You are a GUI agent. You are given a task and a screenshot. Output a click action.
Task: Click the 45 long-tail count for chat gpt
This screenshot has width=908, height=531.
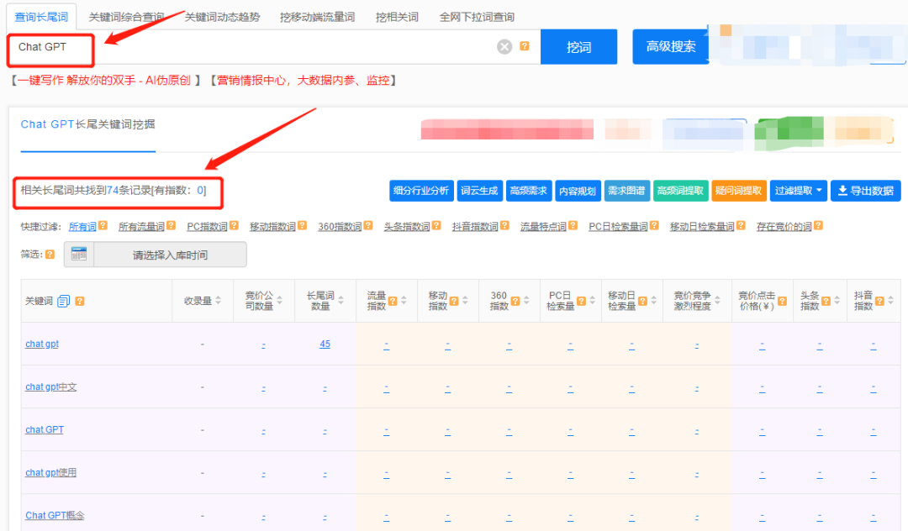coord(325,344)
